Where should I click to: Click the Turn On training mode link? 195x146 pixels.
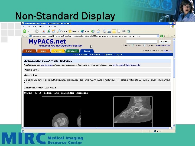pos(168,51)
